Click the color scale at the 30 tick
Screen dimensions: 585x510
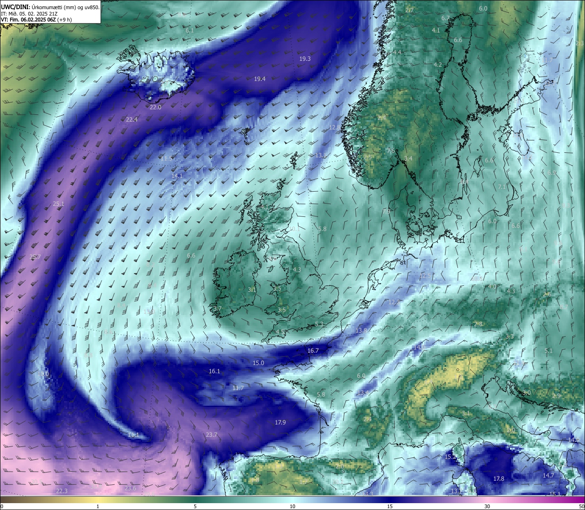click(x=487, y=506)
